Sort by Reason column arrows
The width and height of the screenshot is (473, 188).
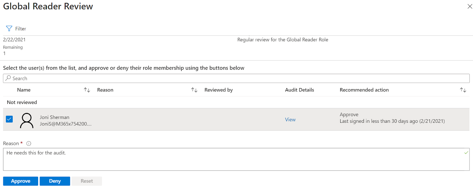point(194,90)
